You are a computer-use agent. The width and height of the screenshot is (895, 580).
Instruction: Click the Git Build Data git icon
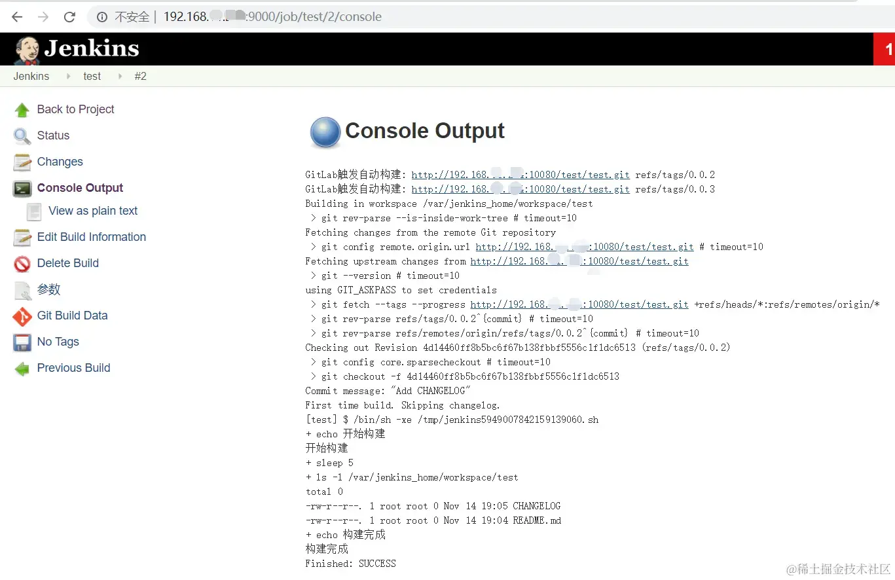[22, 316]
